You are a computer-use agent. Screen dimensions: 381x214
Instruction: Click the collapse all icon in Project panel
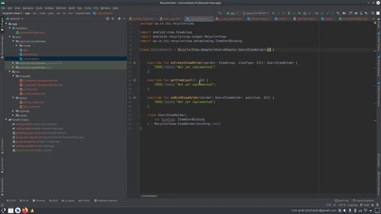(x=113, y=18)
